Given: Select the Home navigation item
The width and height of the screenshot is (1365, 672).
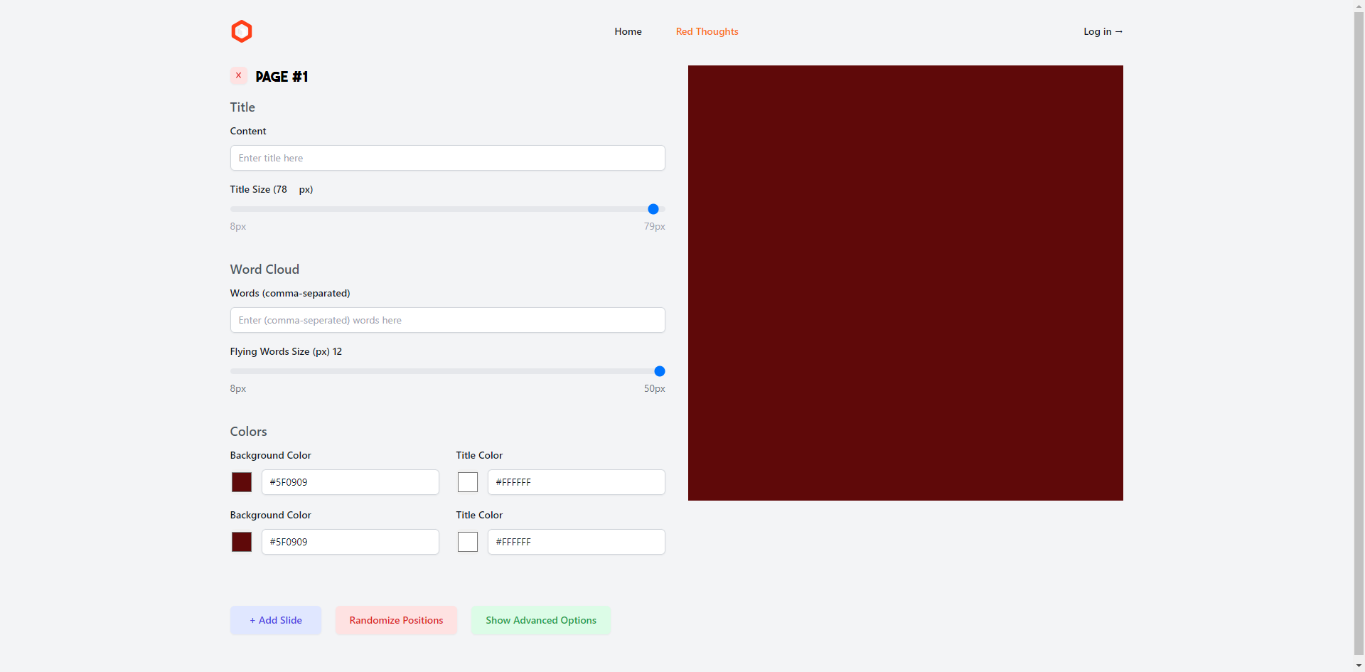Looking at the screenshot, I should click(628, 31).
